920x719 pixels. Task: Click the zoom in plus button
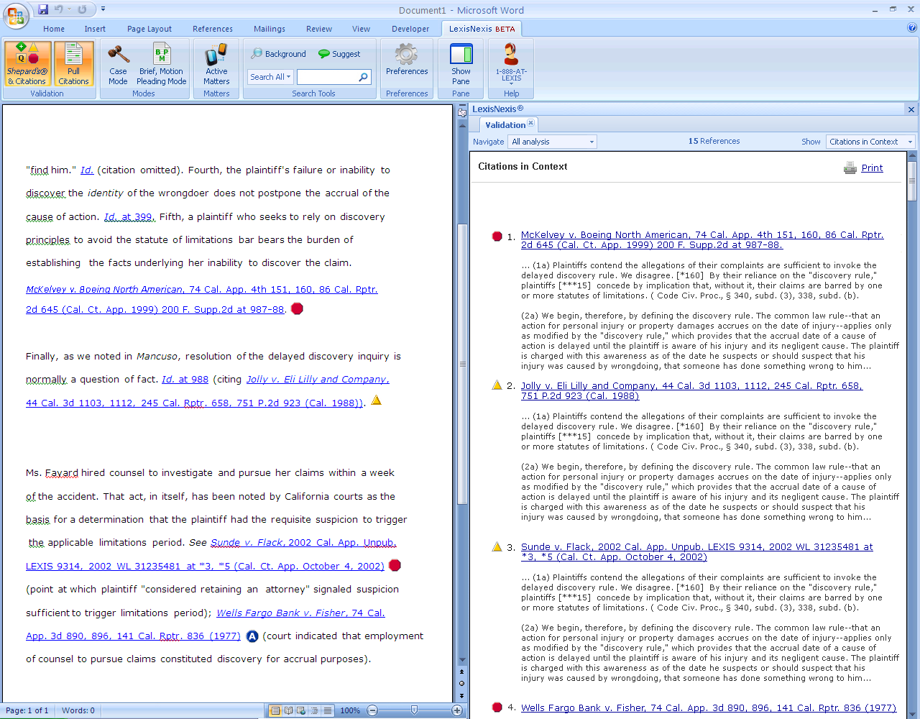(456, 710)
